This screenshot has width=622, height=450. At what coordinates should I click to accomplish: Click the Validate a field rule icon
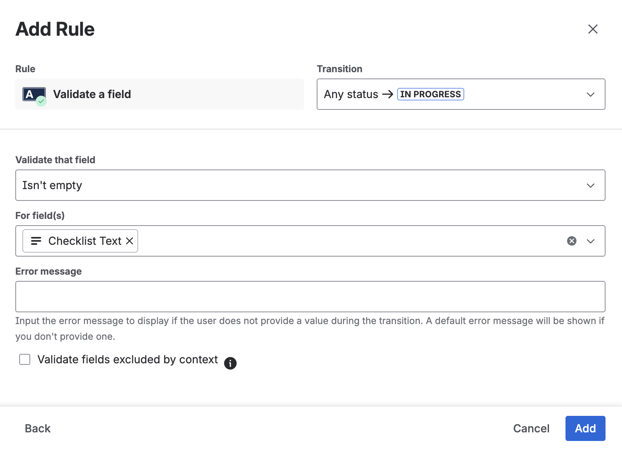(x=34, y=95)
